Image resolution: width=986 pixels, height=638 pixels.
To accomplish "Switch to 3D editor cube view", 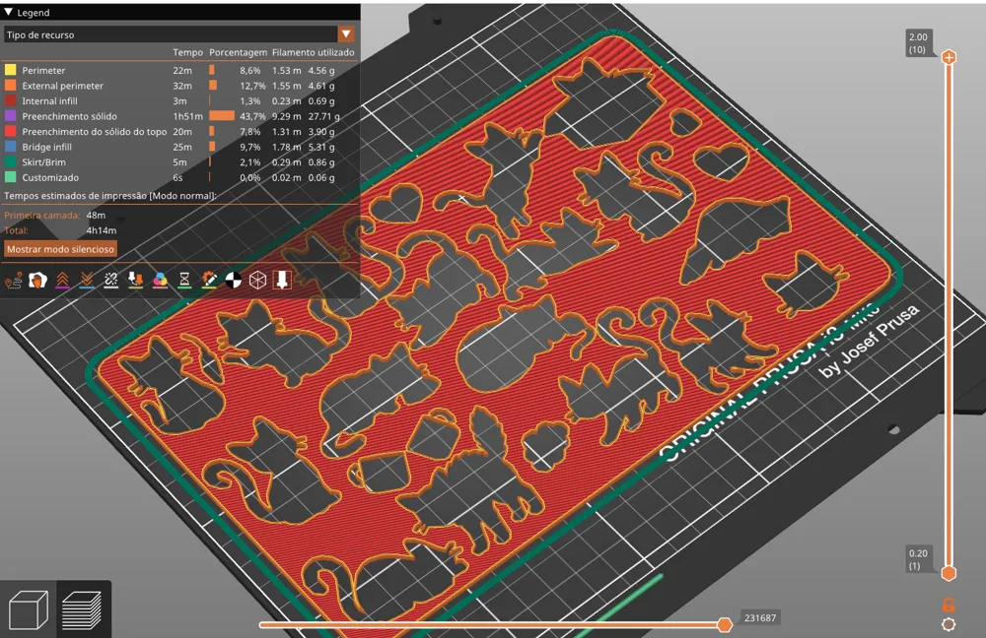I will (29, 609).
